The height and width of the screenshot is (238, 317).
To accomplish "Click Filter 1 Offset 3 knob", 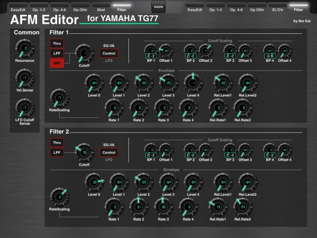I will click(245, 51).
